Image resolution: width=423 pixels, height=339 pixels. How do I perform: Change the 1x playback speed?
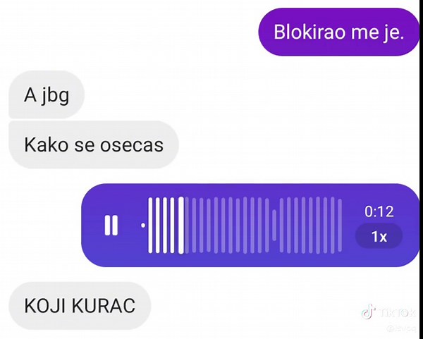tap(379, 236)
